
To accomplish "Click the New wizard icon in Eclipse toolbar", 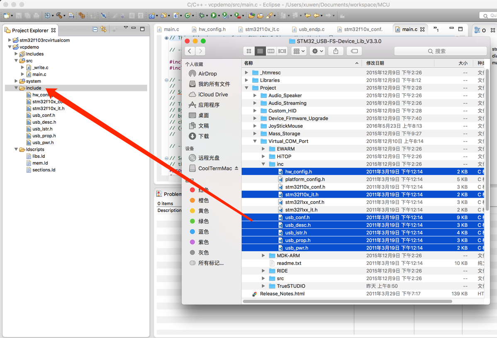I will pos(7,15).
